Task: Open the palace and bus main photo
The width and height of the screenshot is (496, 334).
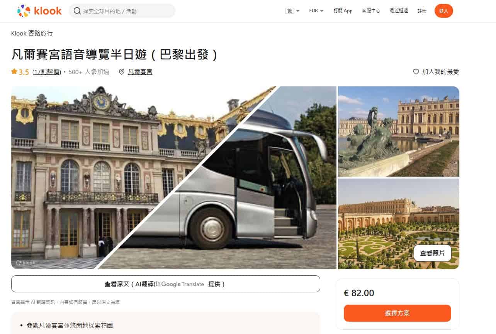Action: pos(174,178)
